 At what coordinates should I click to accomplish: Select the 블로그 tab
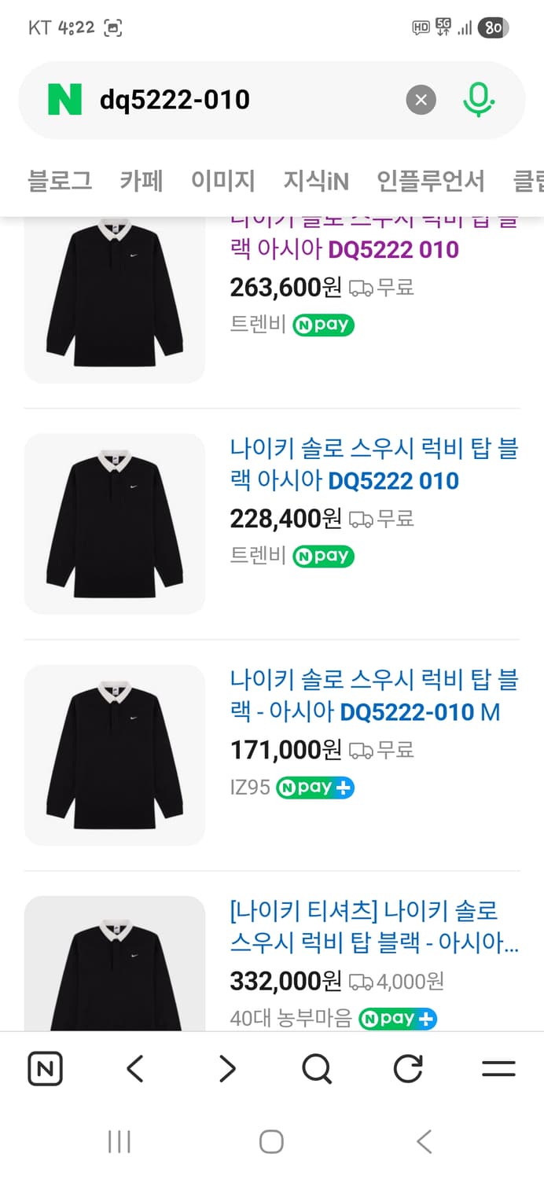click(61, 180)
